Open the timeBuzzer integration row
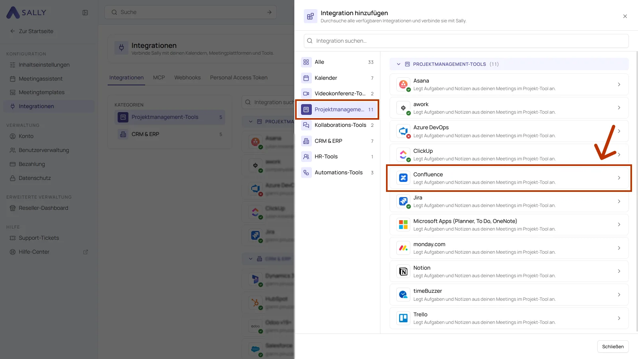Image resolution: width=638 pixels, height=359 pixels. 509,295
